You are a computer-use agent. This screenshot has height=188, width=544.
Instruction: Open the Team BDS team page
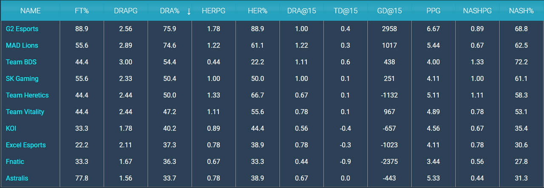point(21,62)
